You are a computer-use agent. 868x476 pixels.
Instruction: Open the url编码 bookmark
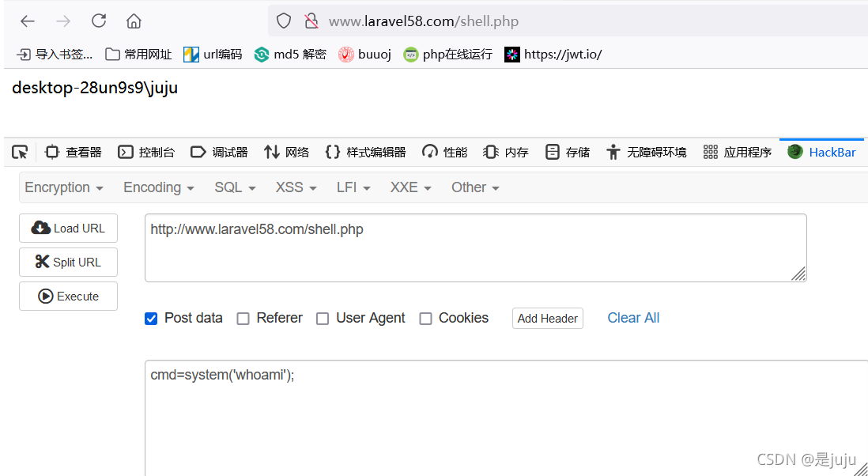[213, 55]
